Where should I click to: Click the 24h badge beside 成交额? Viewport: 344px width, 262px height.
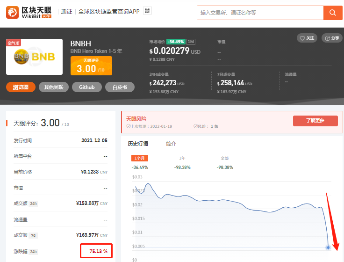coord(33,204)
